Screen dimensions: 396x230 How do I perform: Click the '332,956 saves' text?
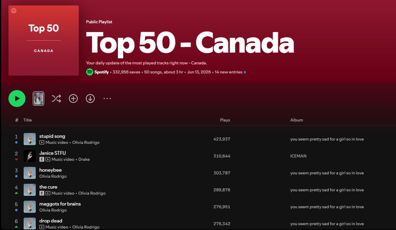pos(126,72)
